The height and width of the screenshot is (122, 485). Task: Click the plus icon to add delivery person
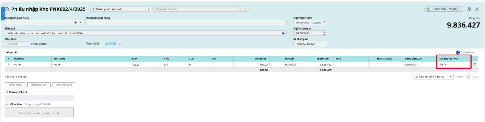[x=75, y=23]
